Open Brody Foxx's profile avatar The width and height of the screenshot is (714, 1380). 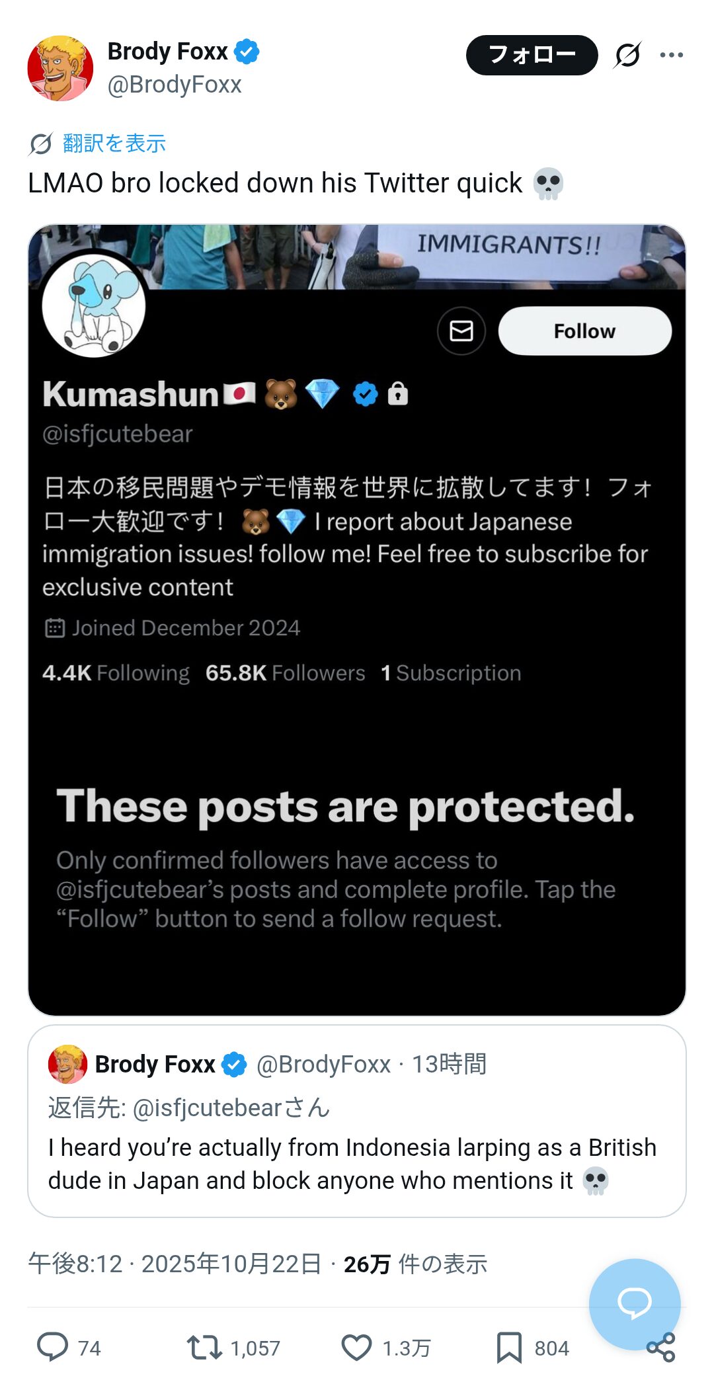60,68
